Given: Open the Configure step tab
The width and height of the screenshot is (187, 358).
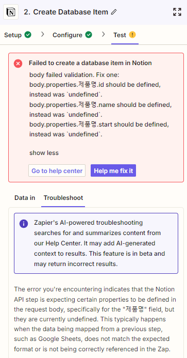Looking at the screenshot, I should [73, 35].
